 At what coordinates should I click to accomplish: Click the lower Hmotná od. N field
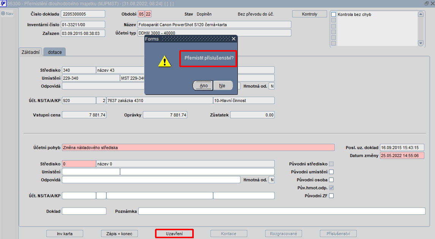point(272,180)
